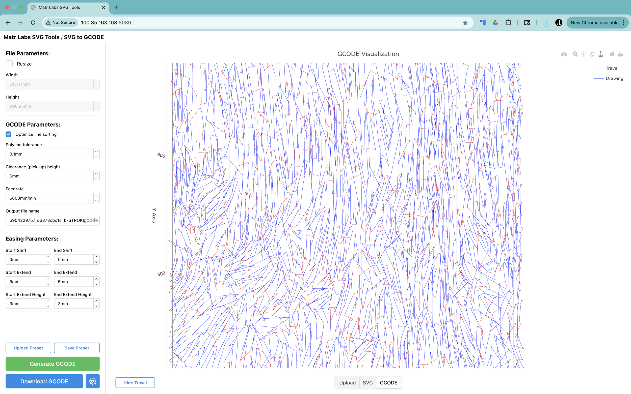Uncheck Optimize line sorting
Viewport: 631px width, 394px height.
click(9, 134)
